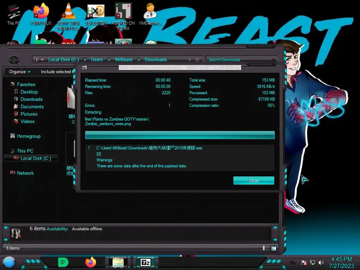Viewport: 360px width, 270px height.
Task: Click the 7z icon in dialog title
Action: point(84,67)
